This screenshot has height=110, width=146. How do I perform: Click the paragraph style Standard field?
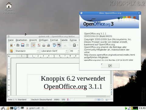tap(26, 51)
